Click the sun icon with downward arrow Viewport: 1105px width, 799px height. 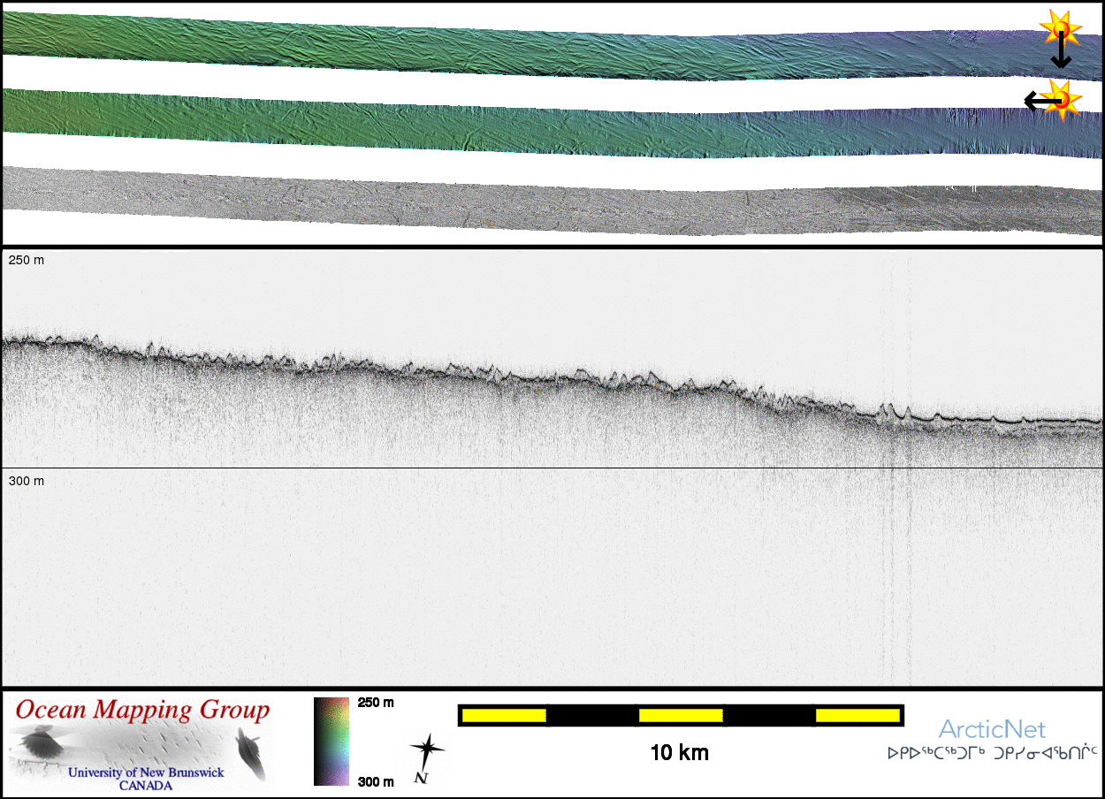coord(1058,28)
